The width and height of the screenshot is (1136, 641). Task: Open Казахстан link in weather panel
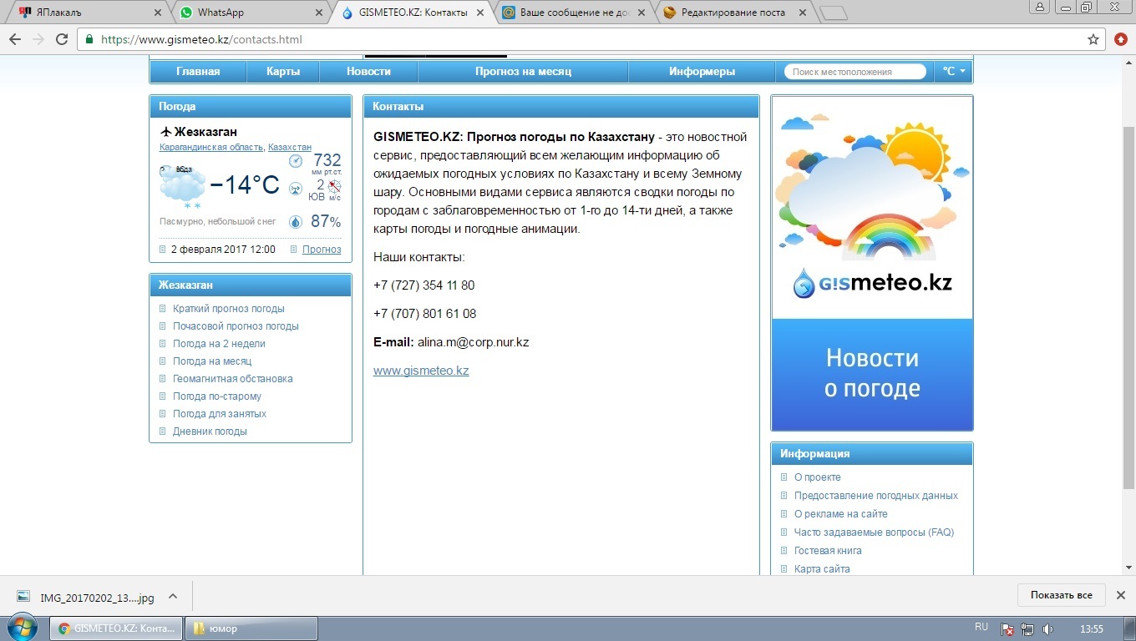[x=290, y=147]
